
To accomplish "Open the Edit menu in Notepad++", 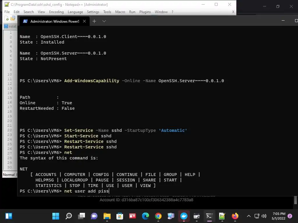I will click(17, 12).
